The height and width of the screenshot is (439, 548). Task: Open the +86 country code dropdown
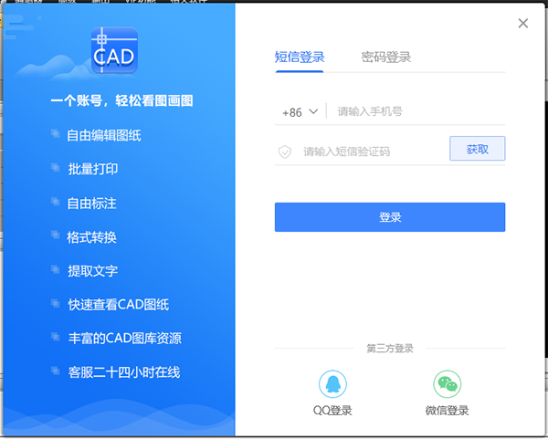point(300,112)
